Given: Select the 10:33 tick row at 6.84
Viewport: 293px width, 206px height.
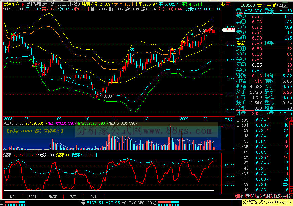Looking at the screenshot, I should pyautogui.click(x=263, y=120).
